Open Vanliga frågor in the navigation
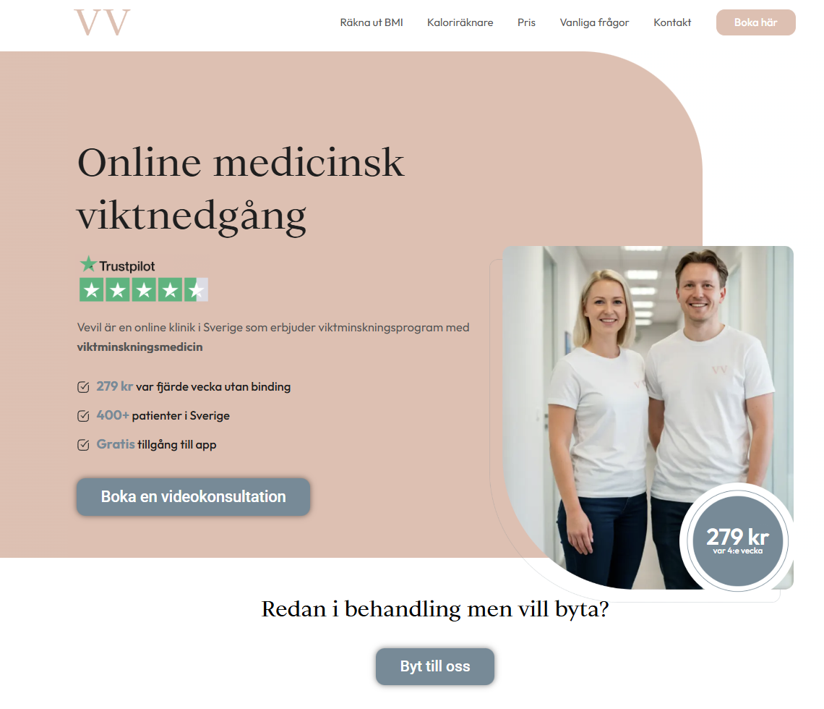The width and height of the screenshot is (824, 709). click(594, 22)
